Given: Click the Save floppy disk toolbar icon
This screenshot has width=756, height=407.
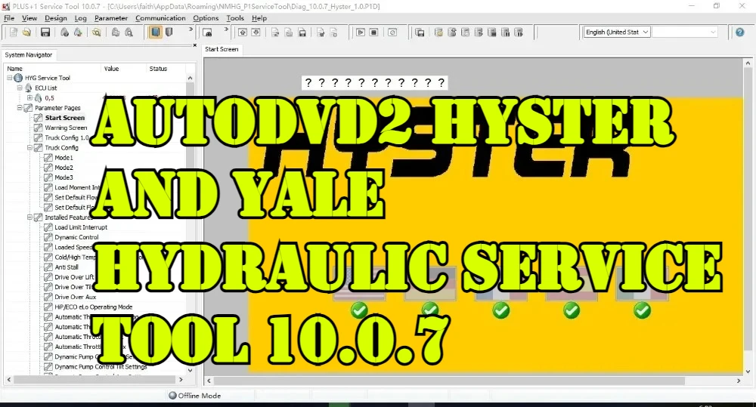Looking at the screenshot, I should 45,32.
